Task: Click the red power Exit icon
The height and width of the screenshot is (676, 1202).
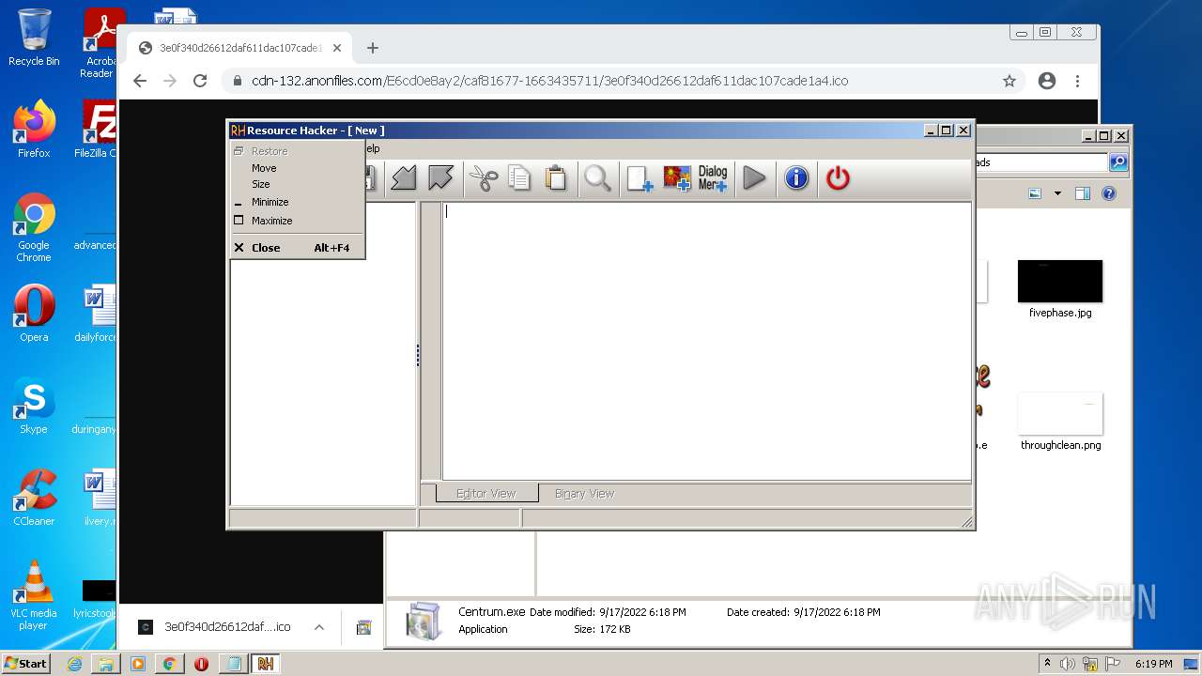Action: pyautogui.click(x=838, y=177)
